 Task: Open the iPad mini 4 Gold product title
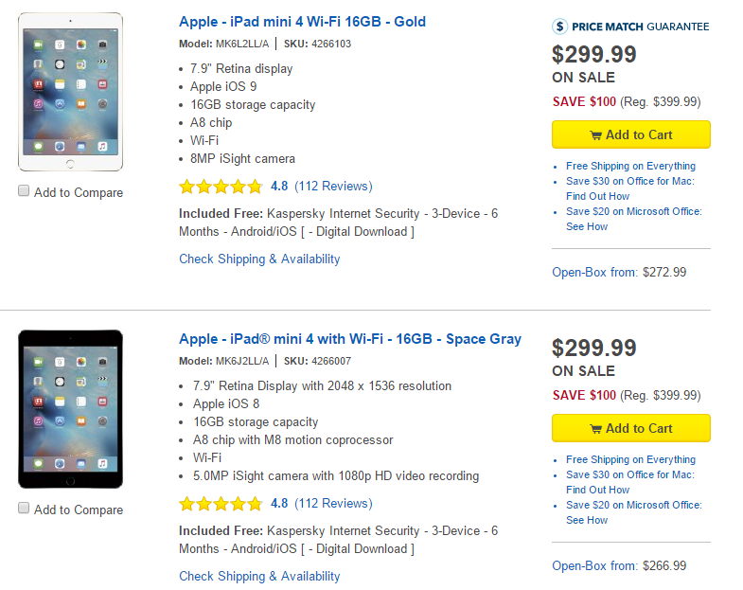point(302,21)
